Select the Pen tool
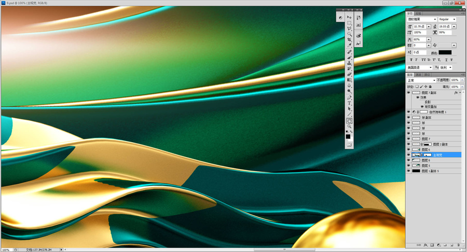467x252 pixels. click(349, 97)
